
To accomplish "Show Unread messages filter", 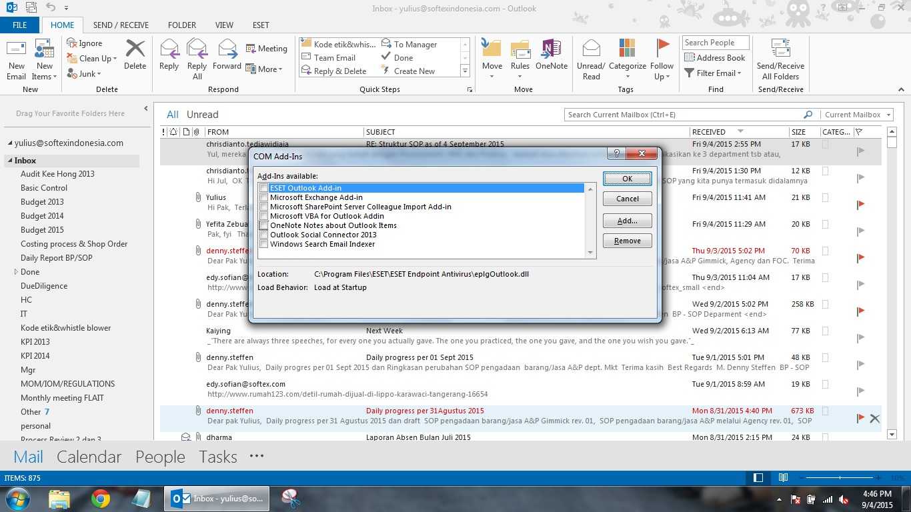I will tap(202, 115).
